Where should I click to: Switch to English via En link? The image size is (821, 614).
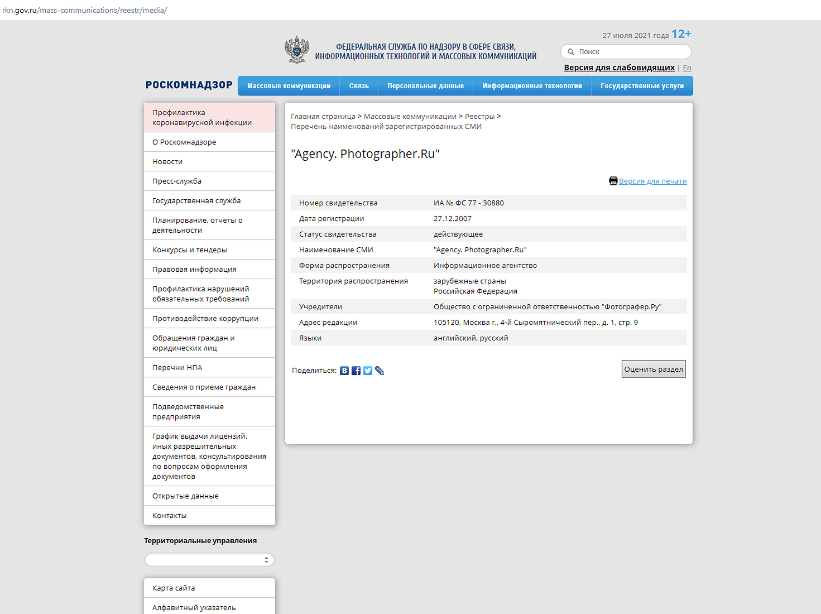687,68
